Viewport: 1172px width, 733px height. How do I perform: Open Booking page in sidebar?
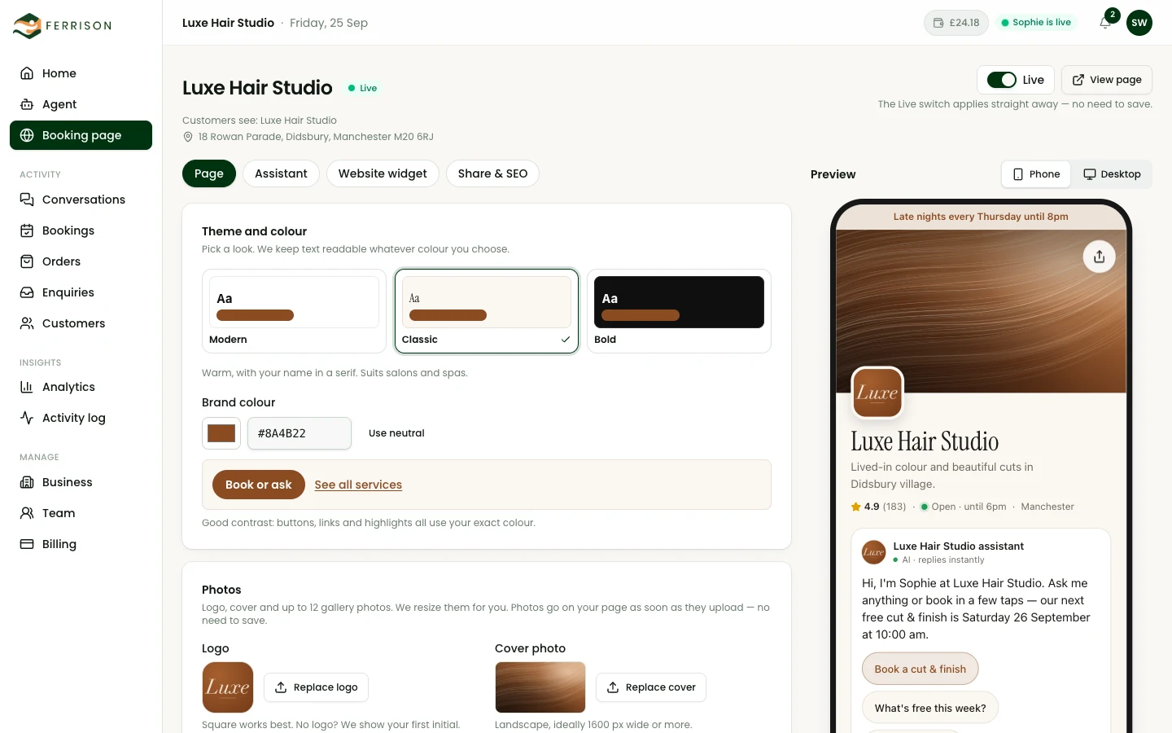81,135
